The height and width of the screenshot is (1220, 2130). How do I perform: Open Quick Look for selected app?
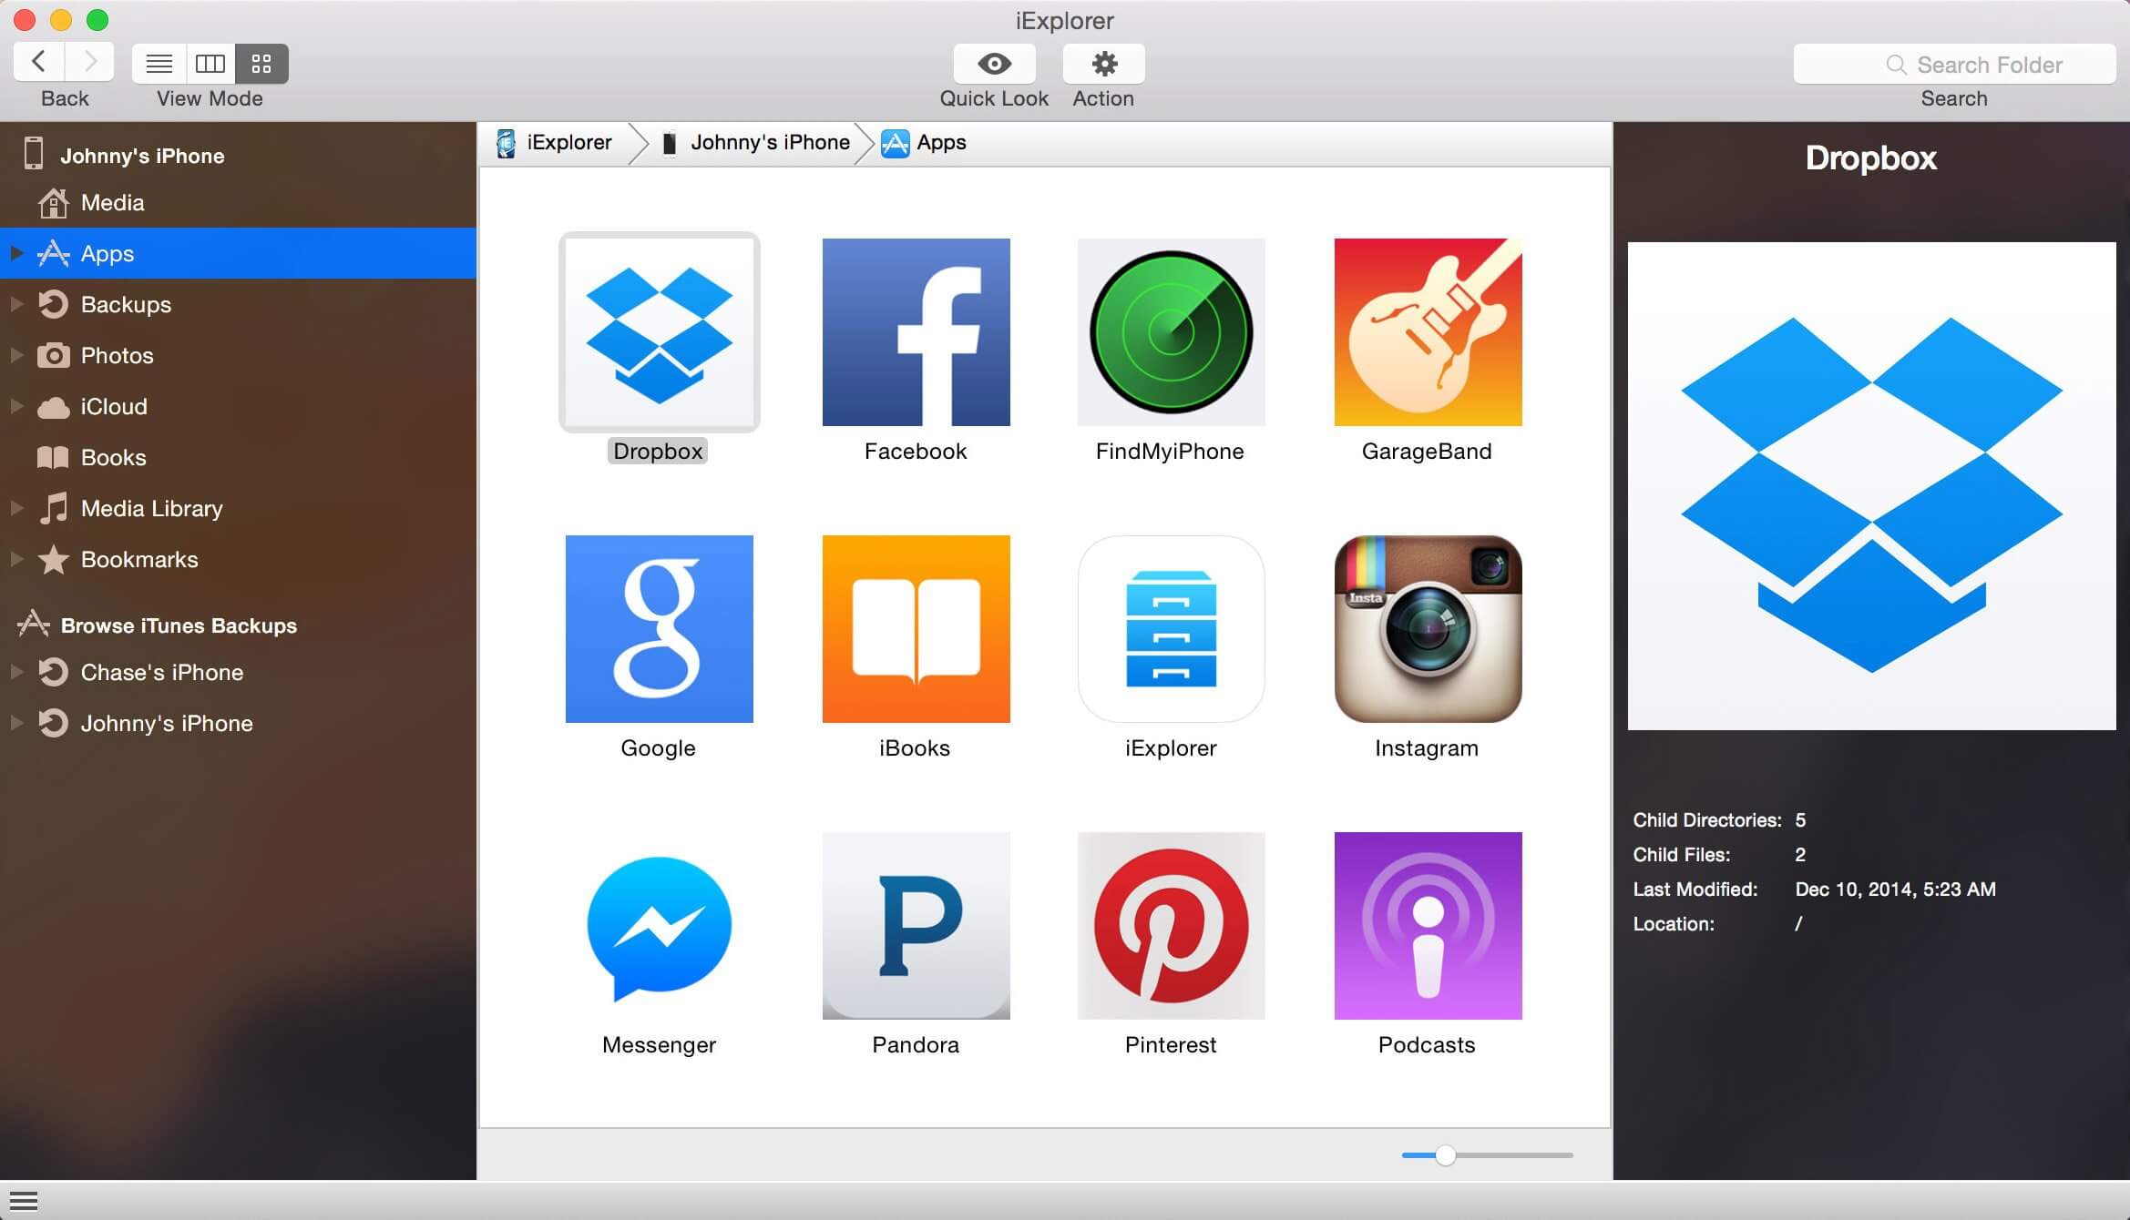pos(993,64)
